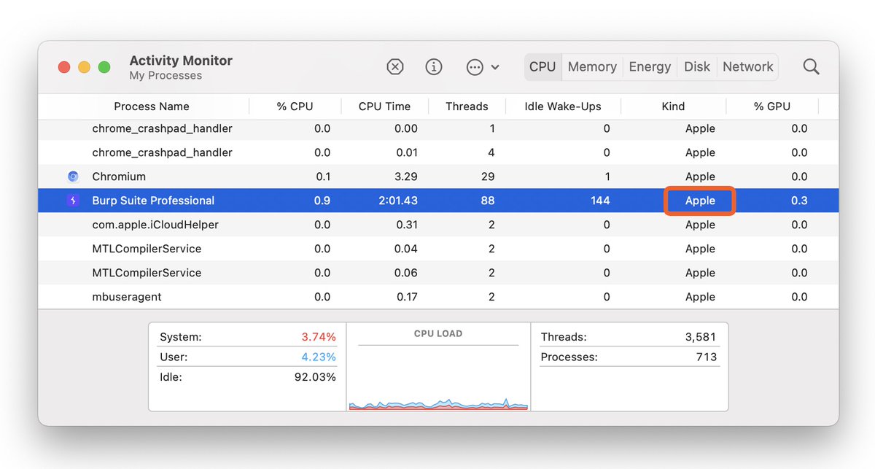This screenshot has height=469, width=875.
Task: Sort by the Kind column header
Action: [673, 106]
